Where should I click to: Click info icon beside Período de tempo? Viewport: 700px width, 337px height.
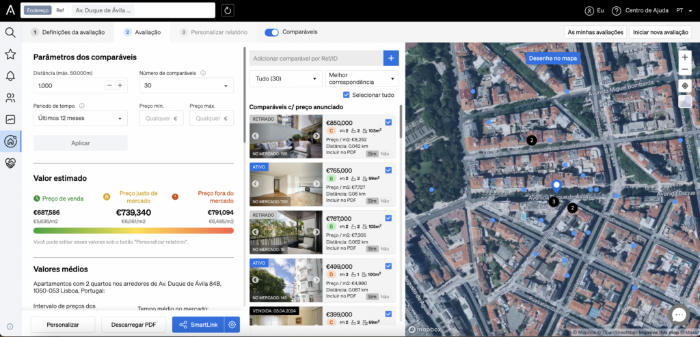pyautogui.click(x=82, y=106)
